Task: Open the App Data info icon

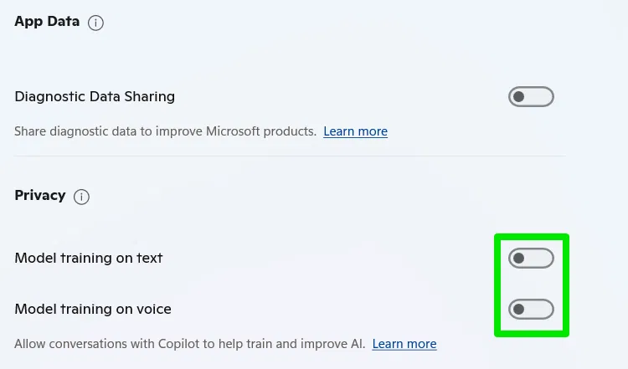Action: tap(95, 23)
